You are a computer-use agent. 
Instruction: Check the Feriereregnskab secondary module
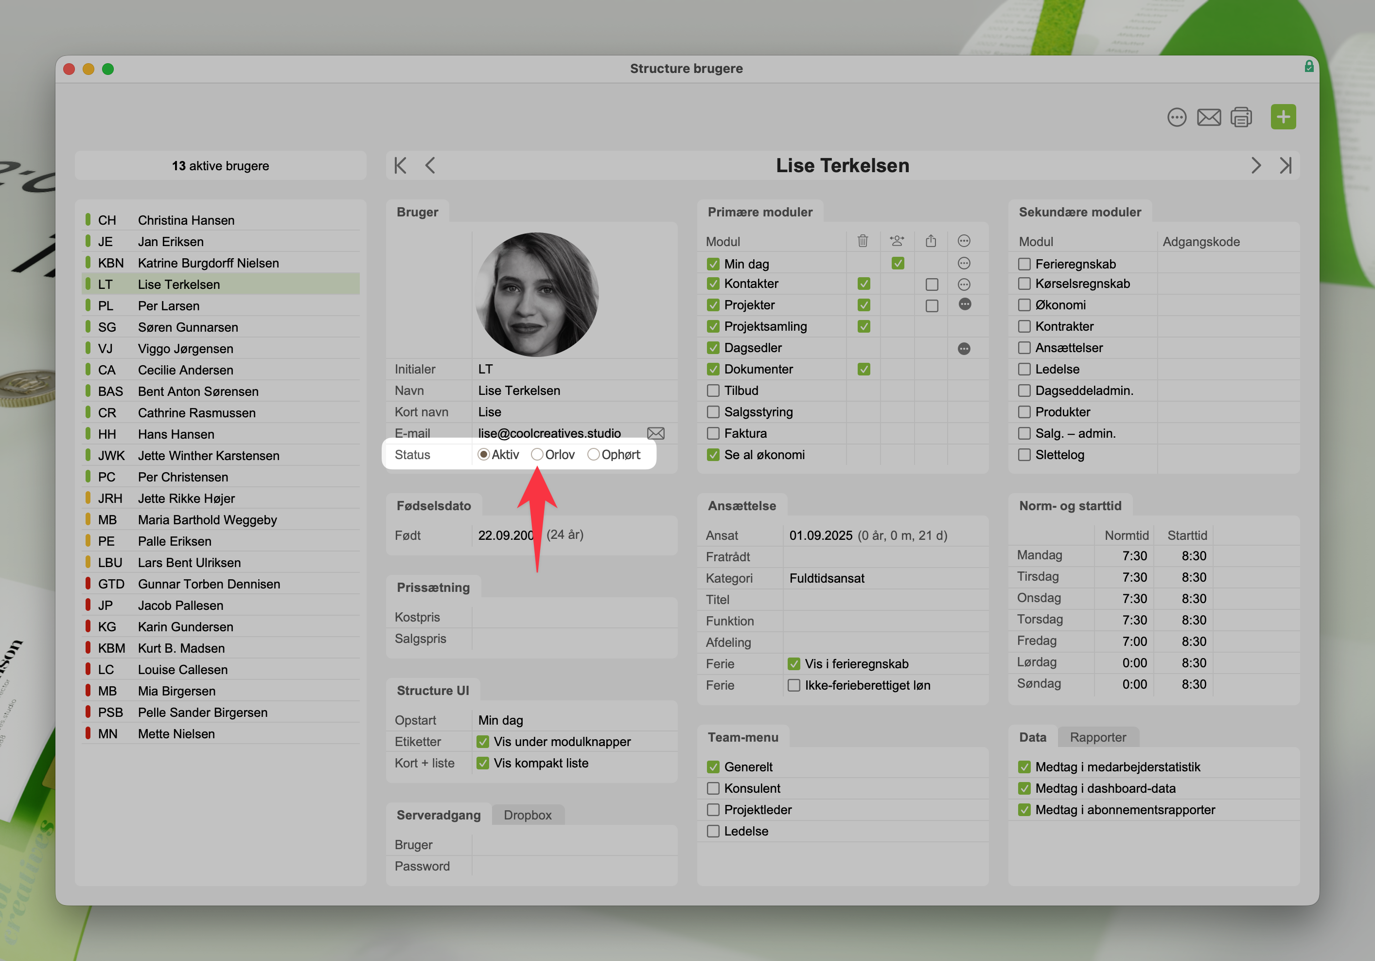[x=1024, y=264]
